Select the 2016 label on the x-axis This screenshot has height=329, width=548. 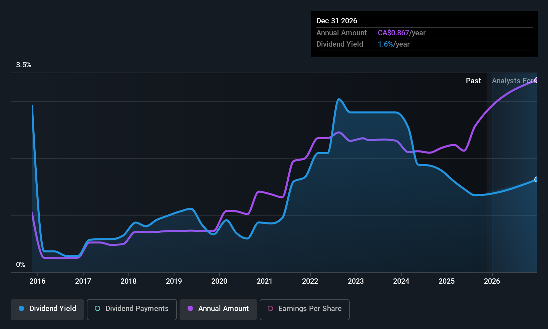[37, 281]
